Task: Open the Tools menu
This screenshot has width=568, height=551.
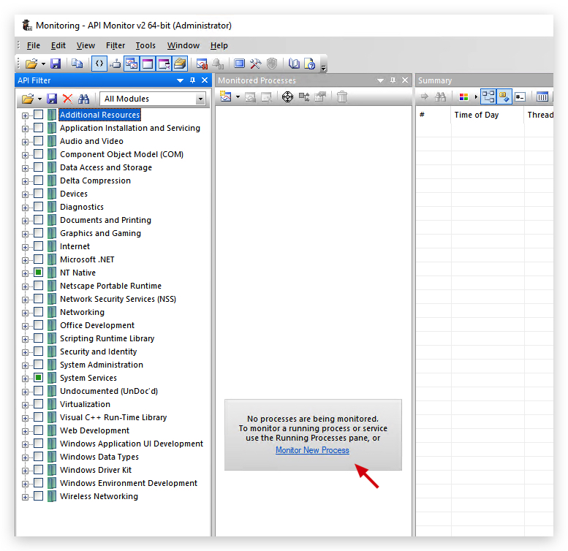Action: pyautogui.click(x=145, y=45)
